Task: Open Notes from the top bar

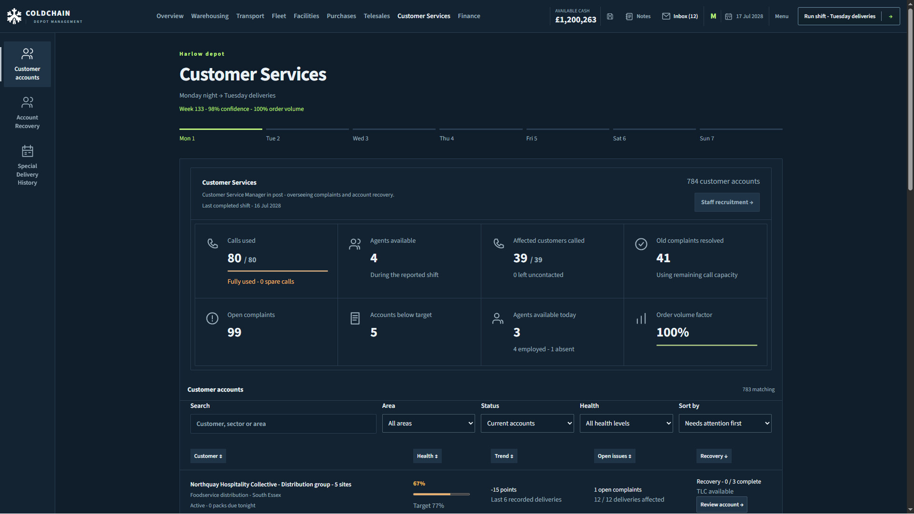Action: click(638, 16)
